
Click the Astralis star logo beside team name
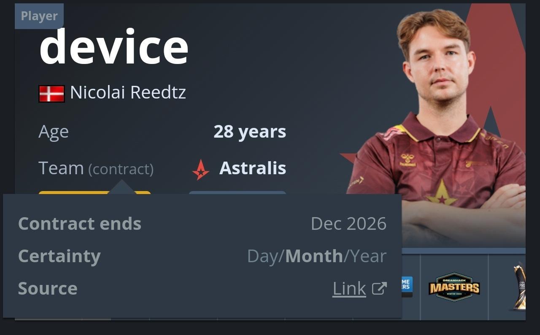tap(201, 170)
